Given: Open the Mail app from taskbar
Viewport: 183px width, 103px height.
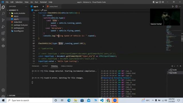Looking at the screenshot, I should point(89,100).
